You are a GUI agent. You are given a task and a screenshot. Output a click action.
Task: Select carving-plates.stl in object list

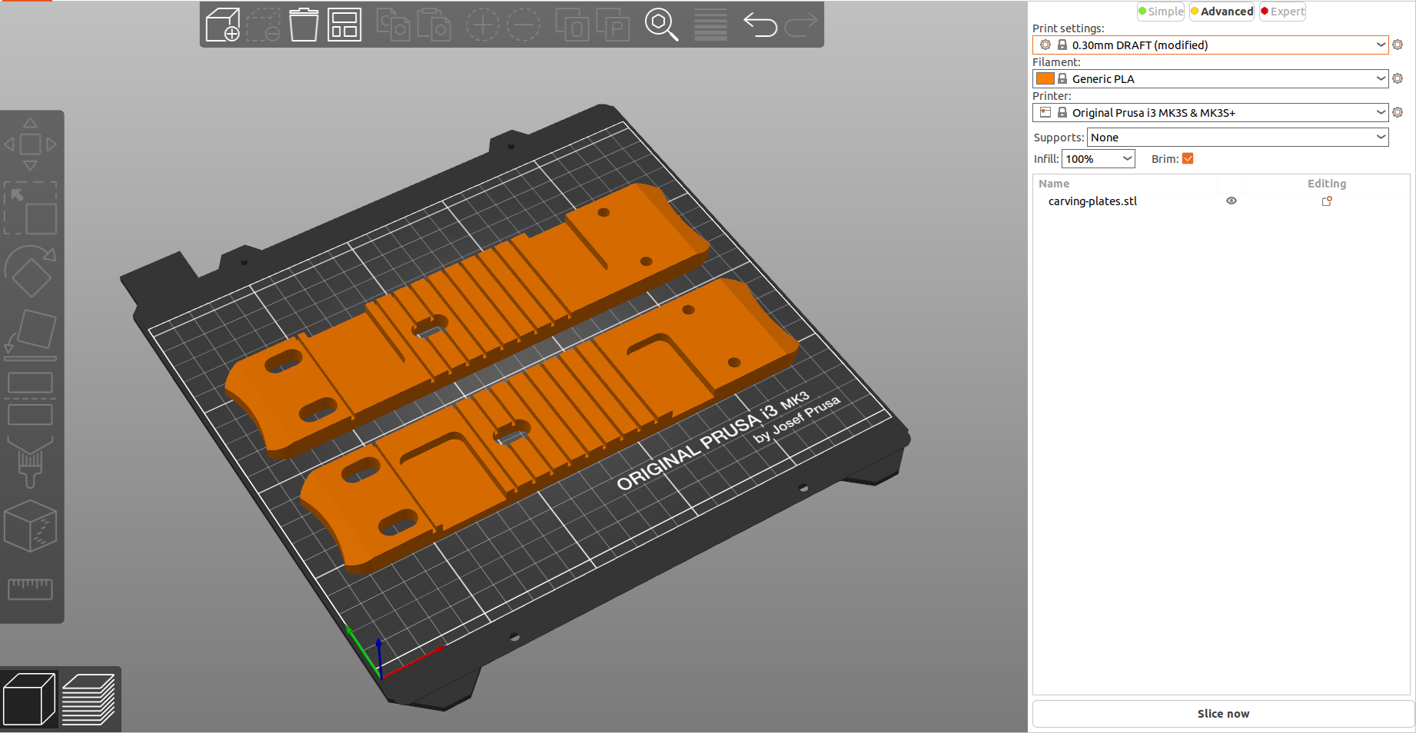[x=1092, y=201]
